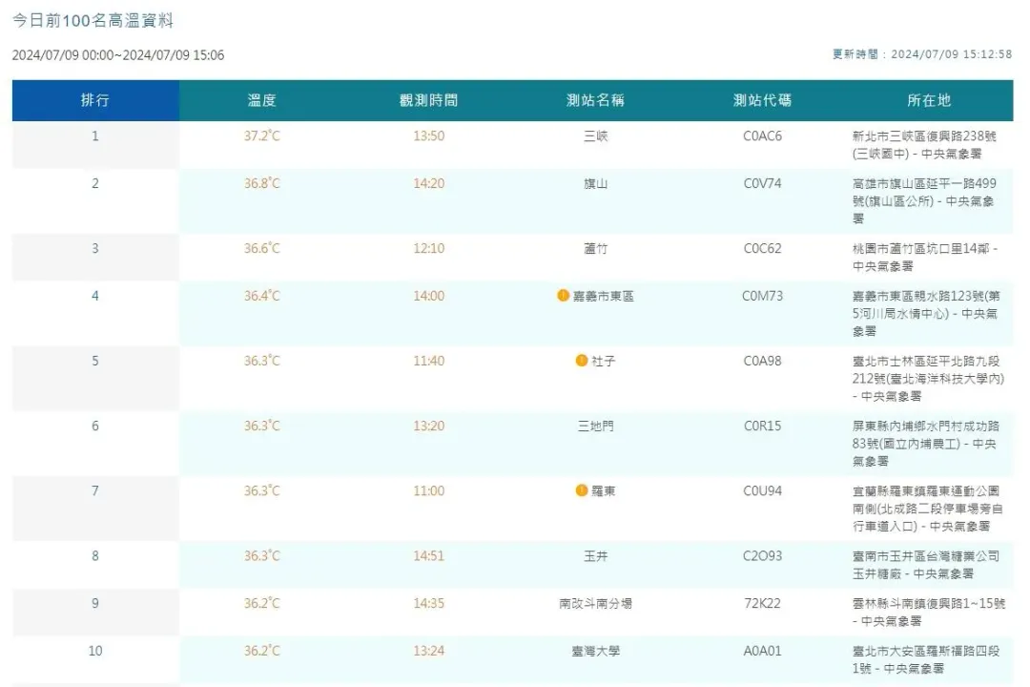Select station name 旗山
Screen dimensions: 1030x687
(x=596, y=183)
